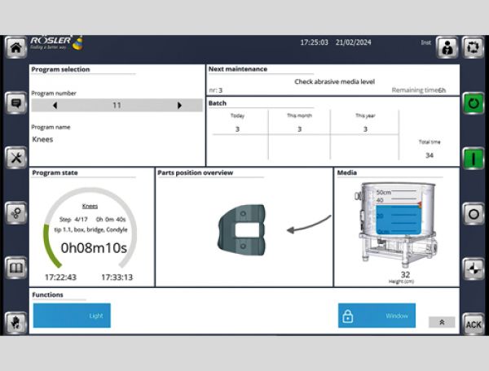Click the media container level image
The width and height of the screenshot is (489, 371).
pos(396,225)
